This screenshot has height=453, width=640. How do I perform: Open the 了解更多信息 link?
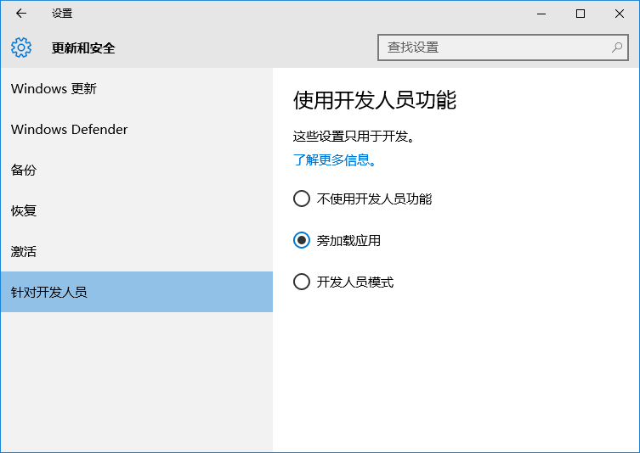point(334,160)
